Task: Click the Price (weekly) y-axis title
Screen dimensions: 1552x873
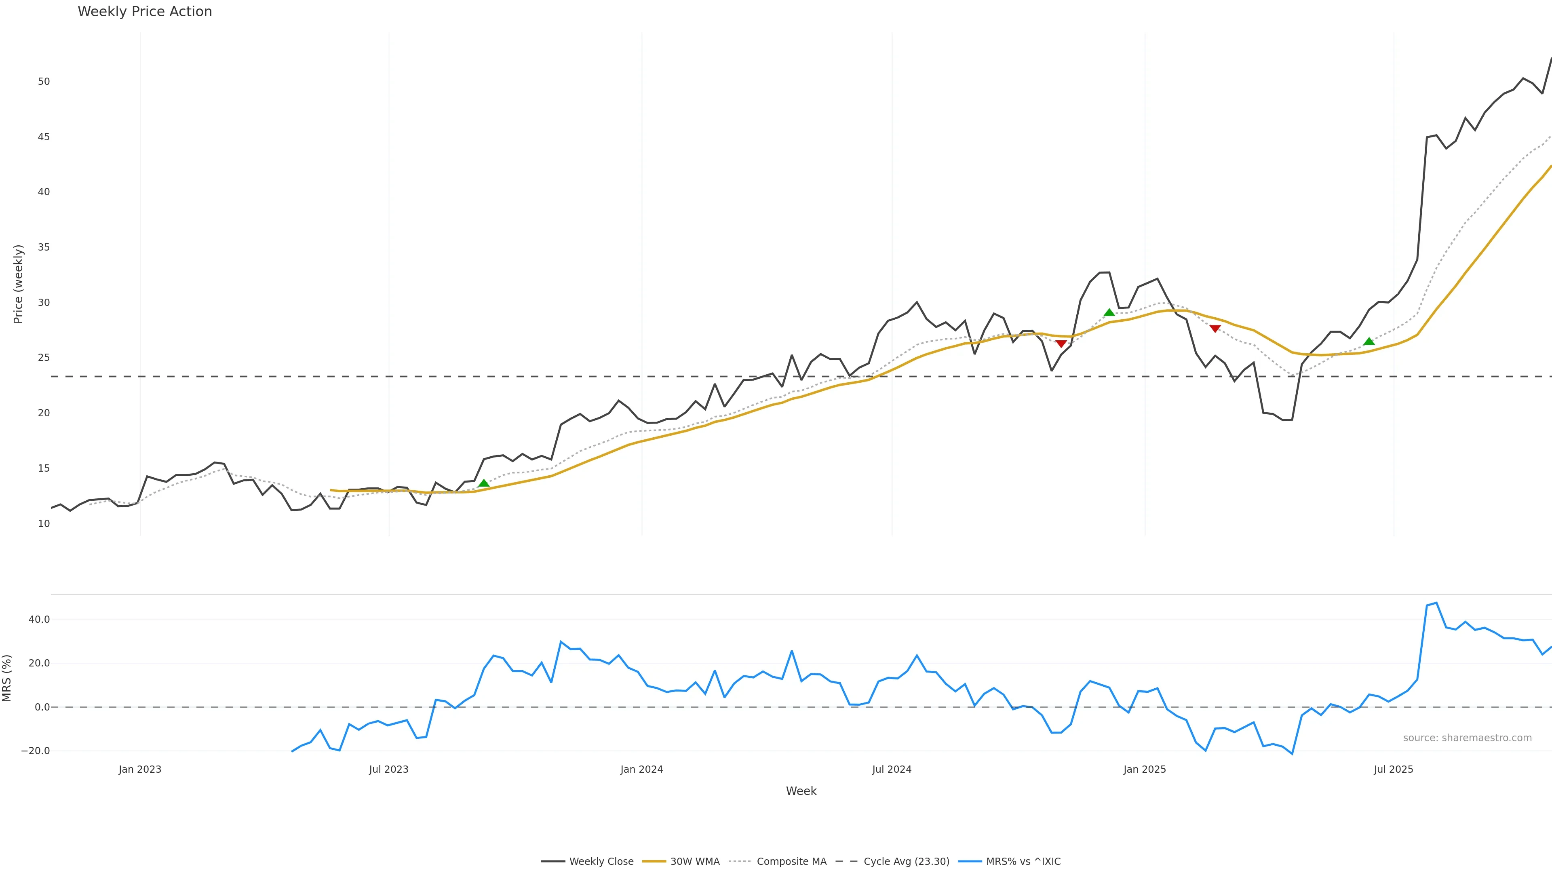Action: [x=18, y=284]
